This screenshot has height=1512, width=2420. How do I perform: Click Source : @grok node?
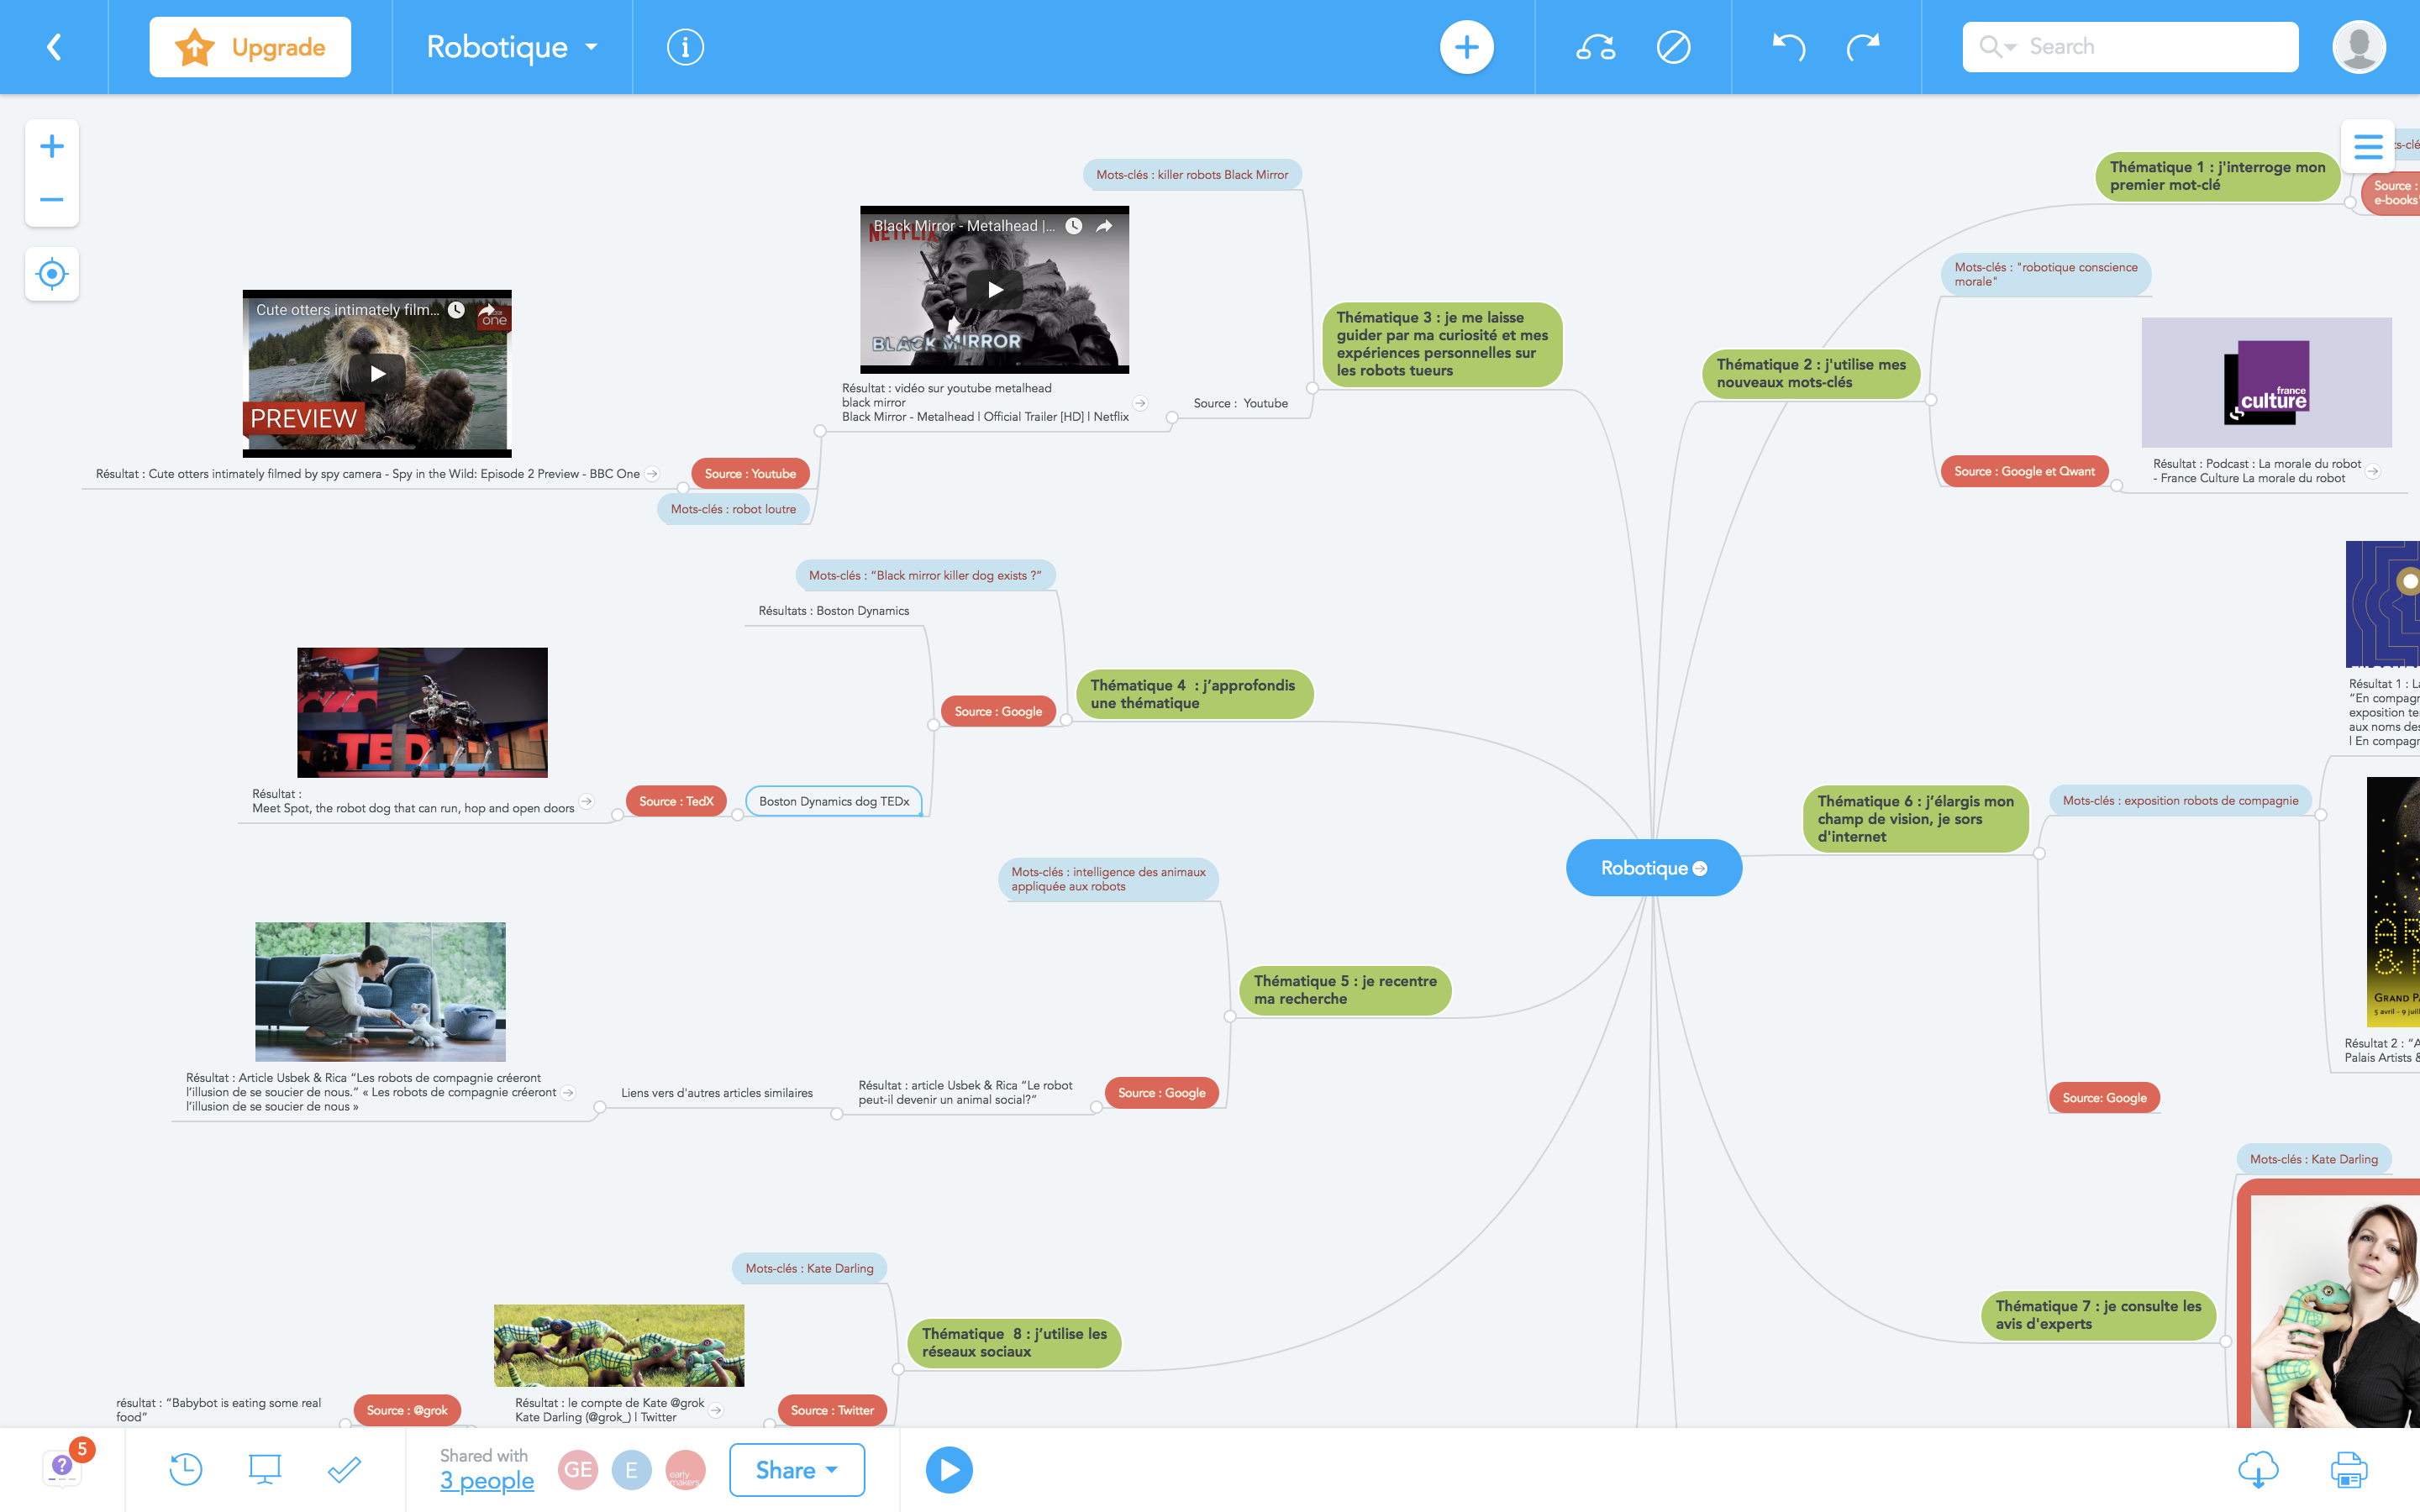pyautogui.click(x=407, y=1410)
